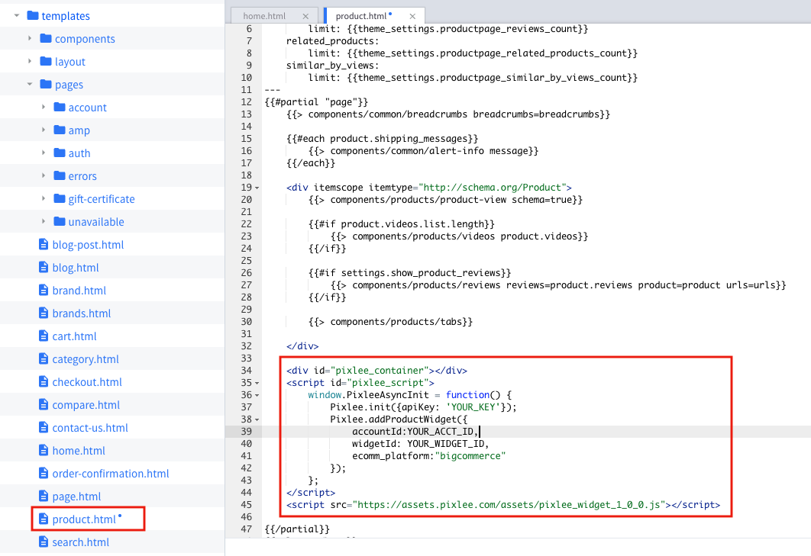
Task: Fold code at line 19 arrow
Action: pos(257,188)
